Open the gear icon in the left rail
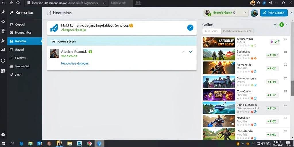 (x=3, y=22)
